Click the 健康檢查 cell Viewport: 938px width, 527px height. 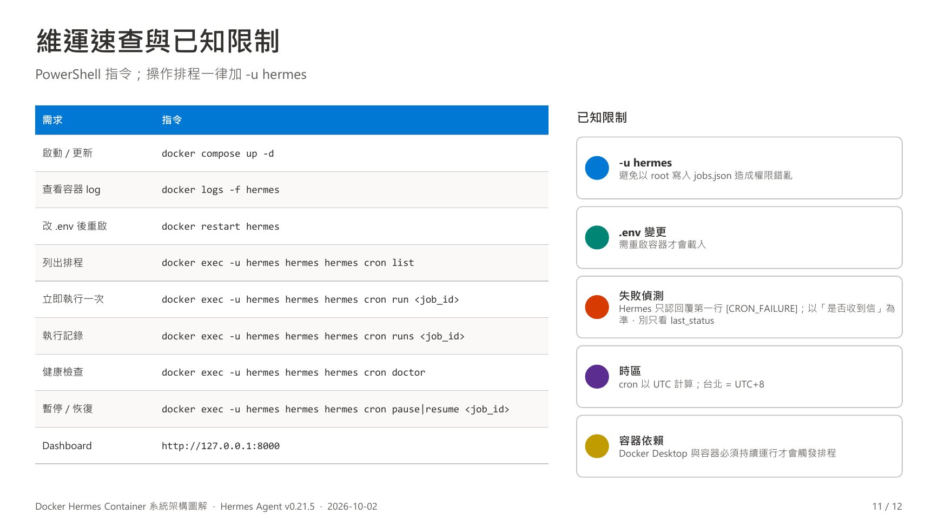[x=63, y=372]
